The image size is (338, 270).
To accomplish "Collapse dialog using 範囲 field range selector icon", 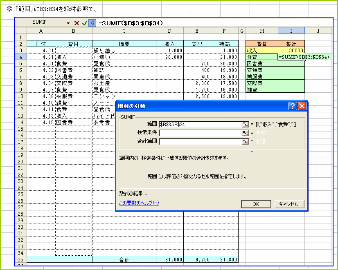I will click(x=245, y=124).
